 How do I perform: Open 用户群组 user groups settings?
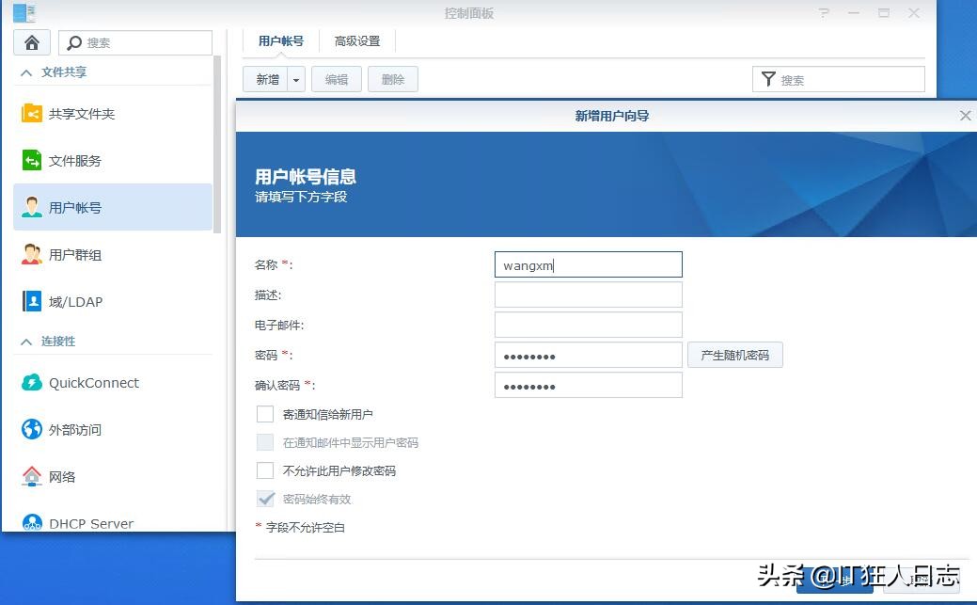click(x=92, y=254)
